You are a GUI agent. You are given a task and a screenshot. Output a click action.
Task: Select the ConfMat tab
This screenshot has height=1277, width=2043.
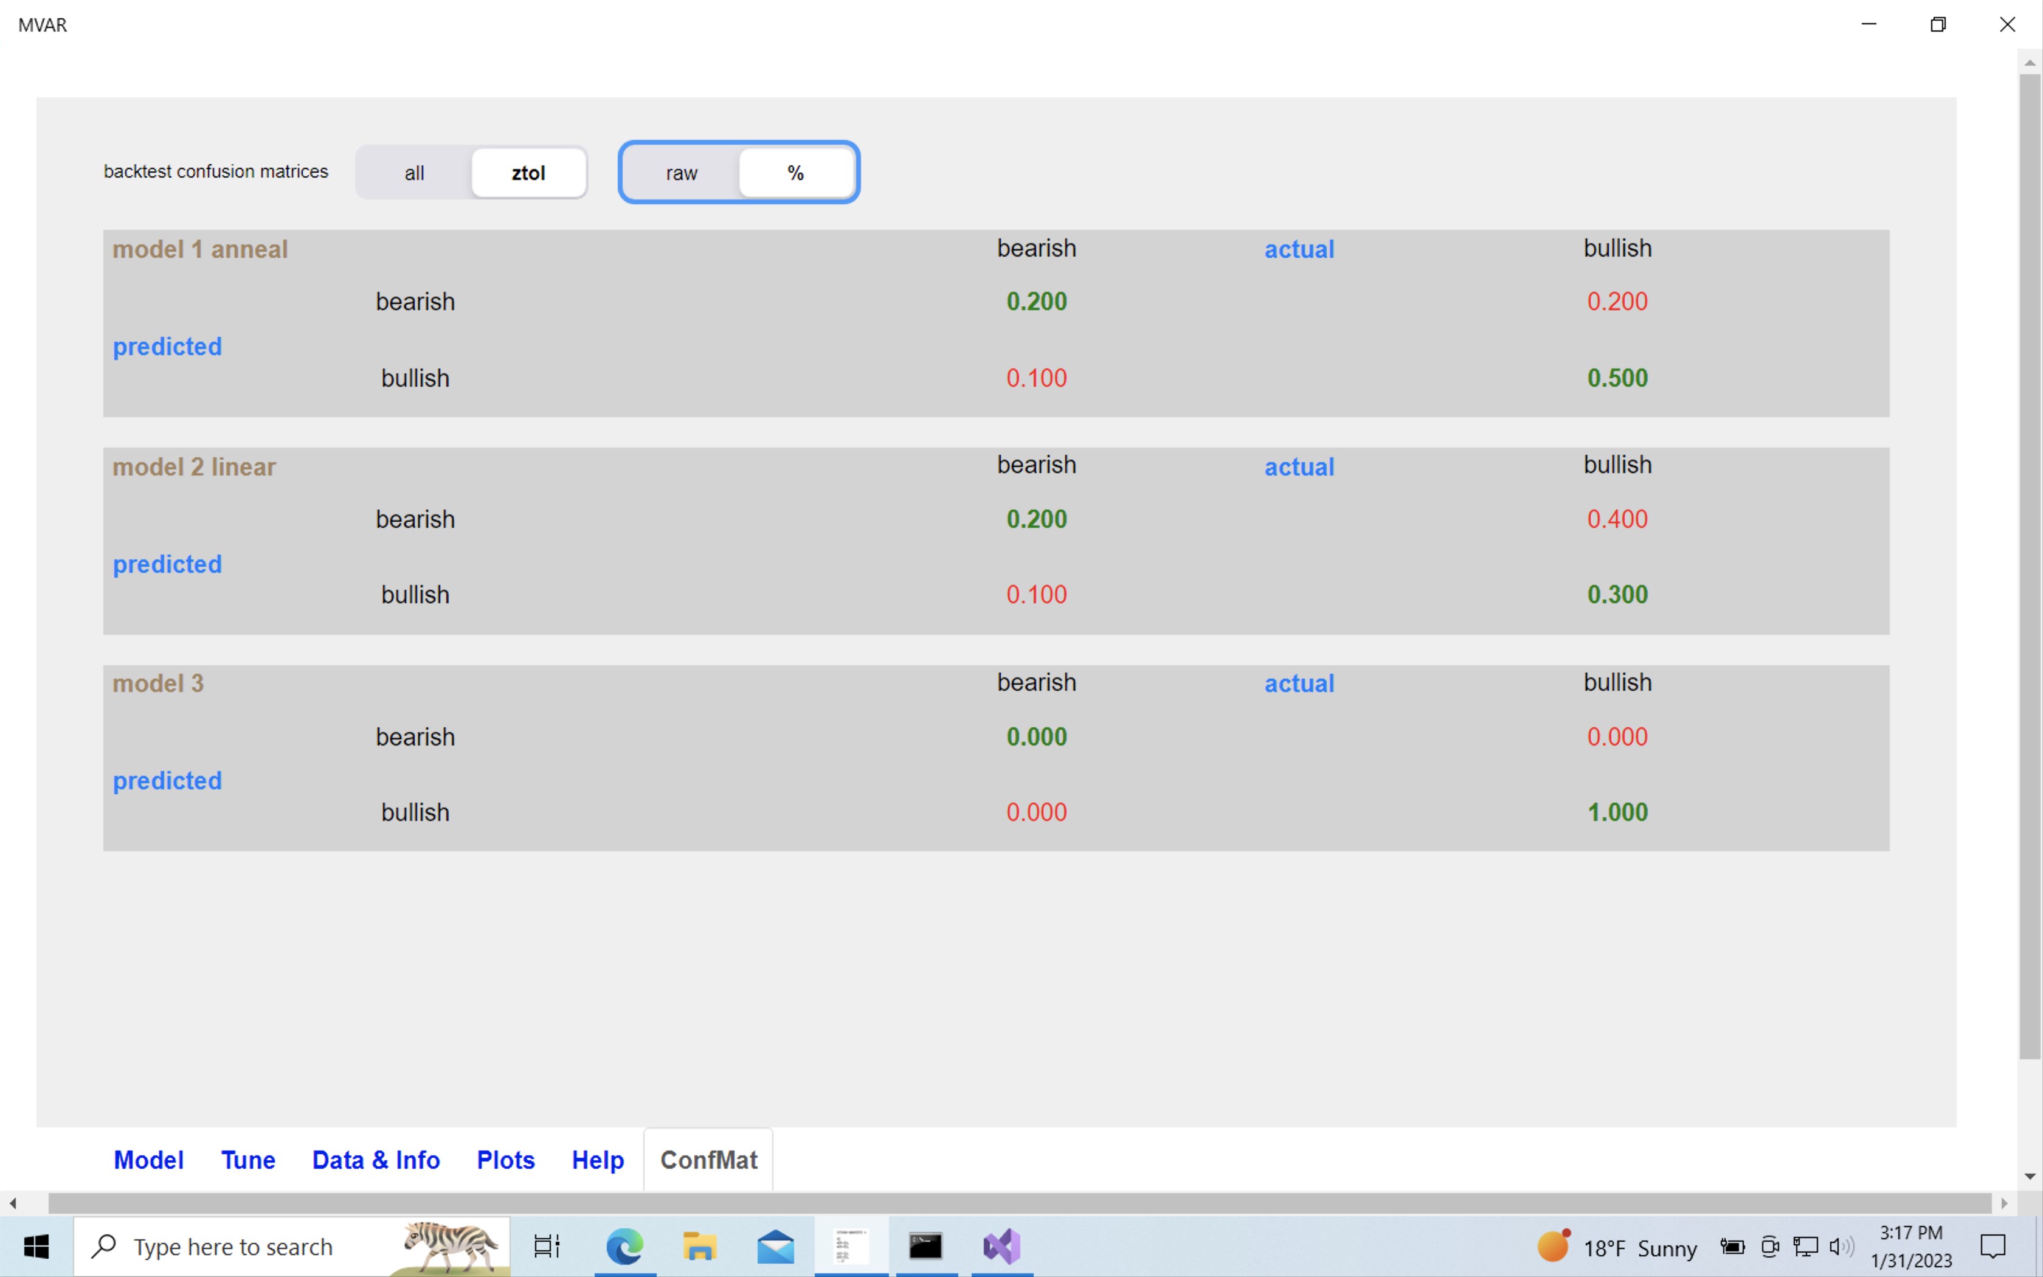click(708, 1160)
